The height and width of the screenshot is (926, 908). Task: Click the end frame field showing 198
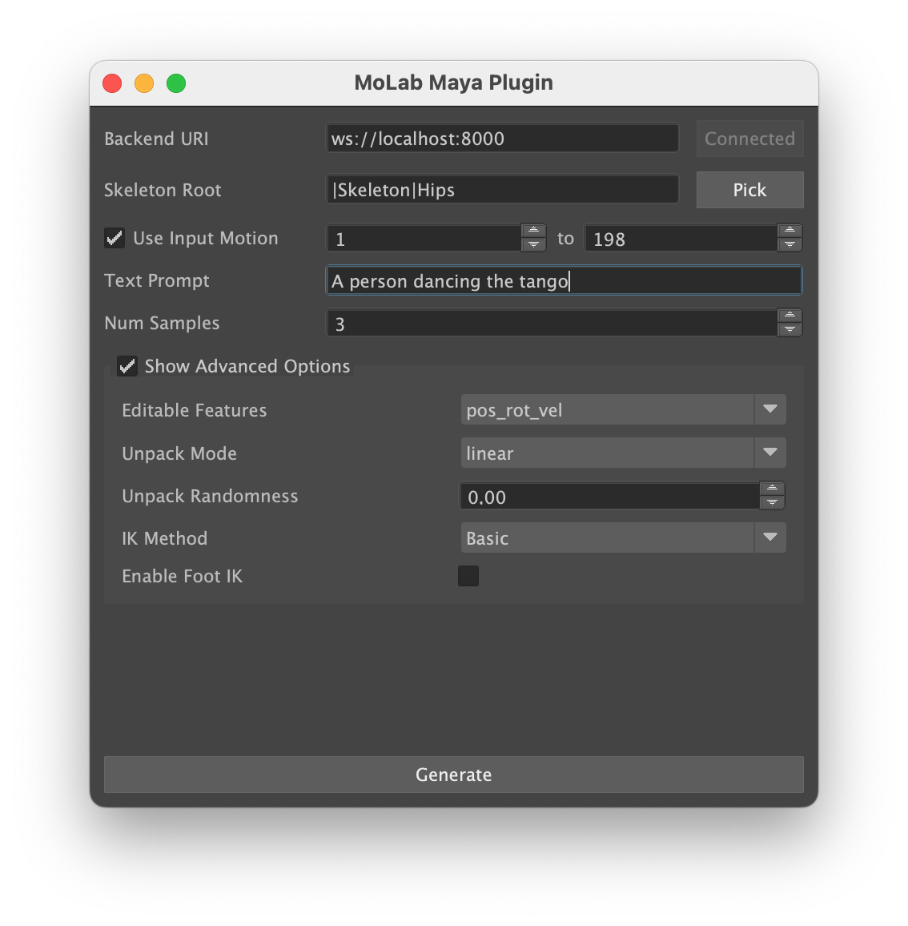click(681, 239)
